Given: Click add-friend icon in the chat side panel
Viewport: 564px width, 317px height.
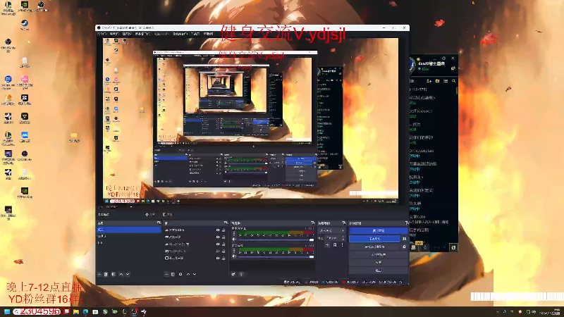Looking at the screenshot, I should click(429, 81).
